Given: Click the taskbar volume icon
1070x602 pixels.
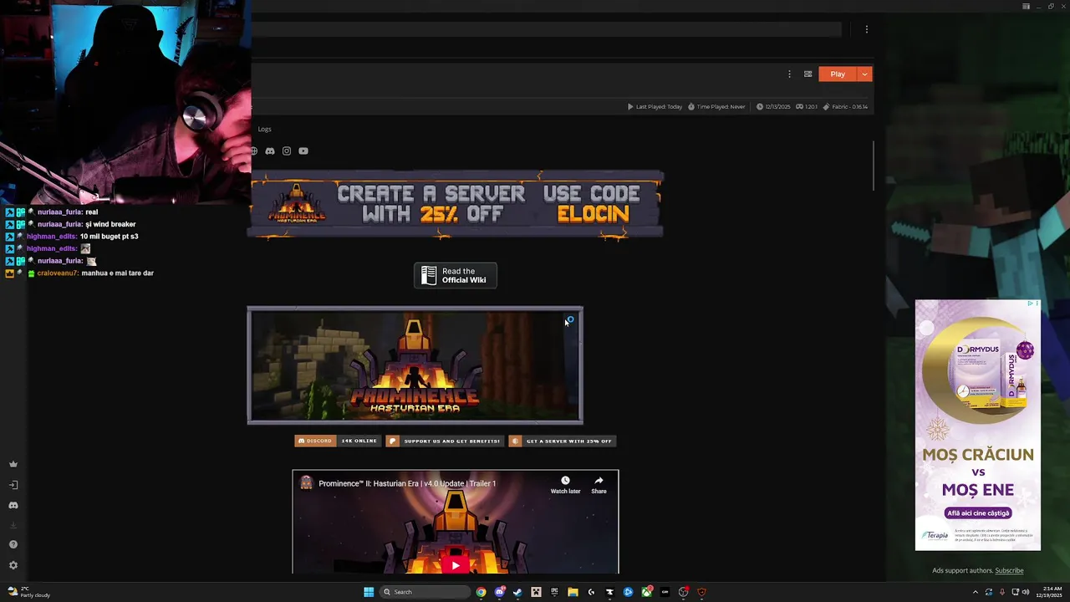Looking at the screenshot, I should pyautogui.click(x=1026, y=592).
